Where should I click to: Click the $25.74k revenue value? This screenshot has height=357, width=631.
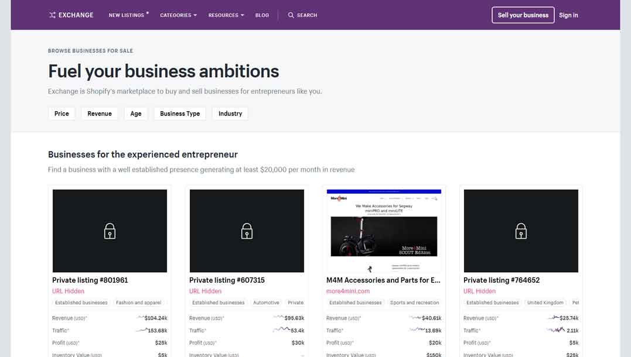click(x=569, y=318)
